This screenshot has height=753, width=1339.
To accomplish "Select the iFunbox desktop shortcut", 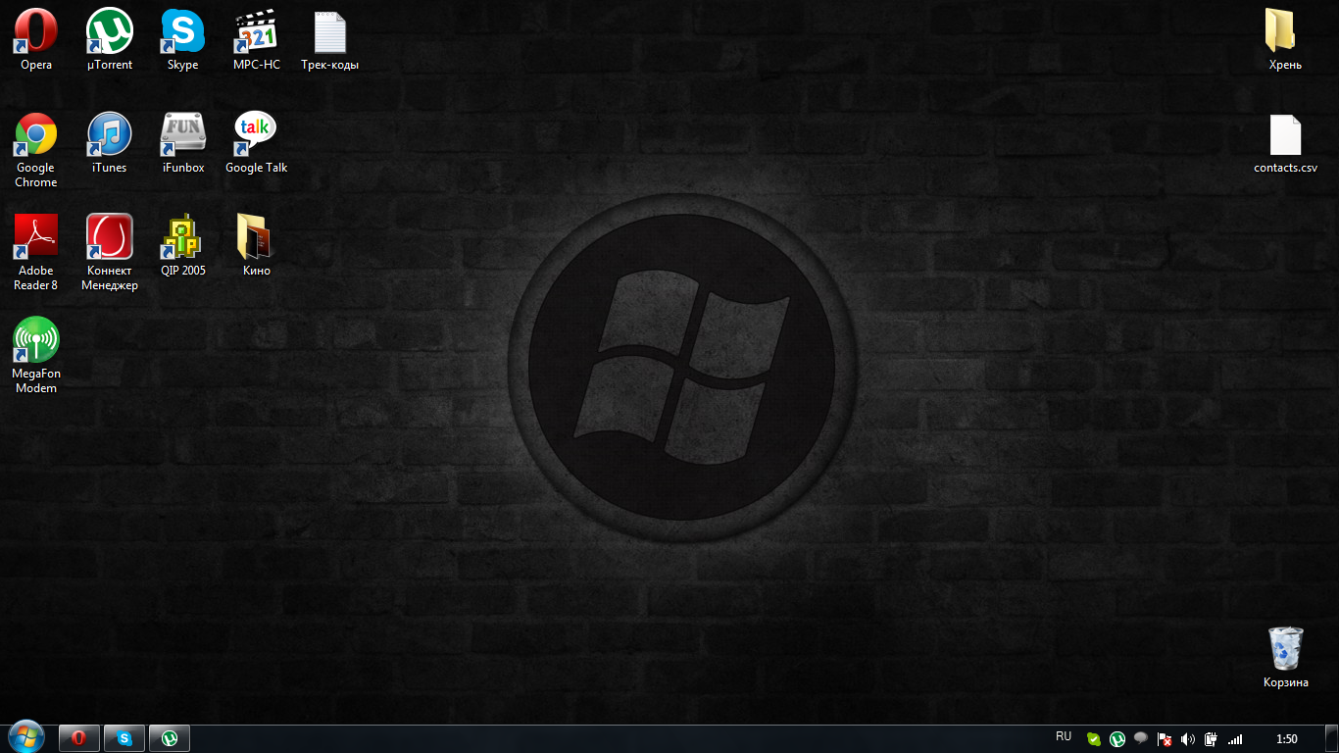I will 183,142.
